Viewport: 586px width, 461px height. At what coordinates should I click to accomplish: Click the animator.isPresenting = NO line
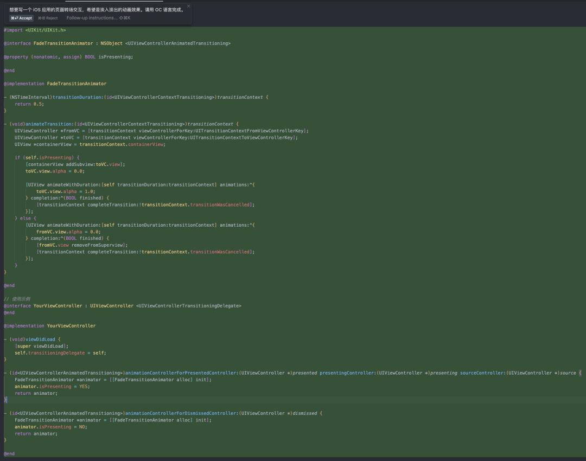click(50, 427)
